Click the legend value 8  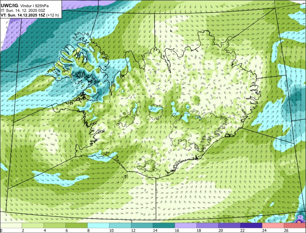coord(89,230)
